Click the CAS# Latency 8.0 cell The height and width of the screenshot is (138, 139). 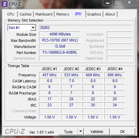point(93,81)
